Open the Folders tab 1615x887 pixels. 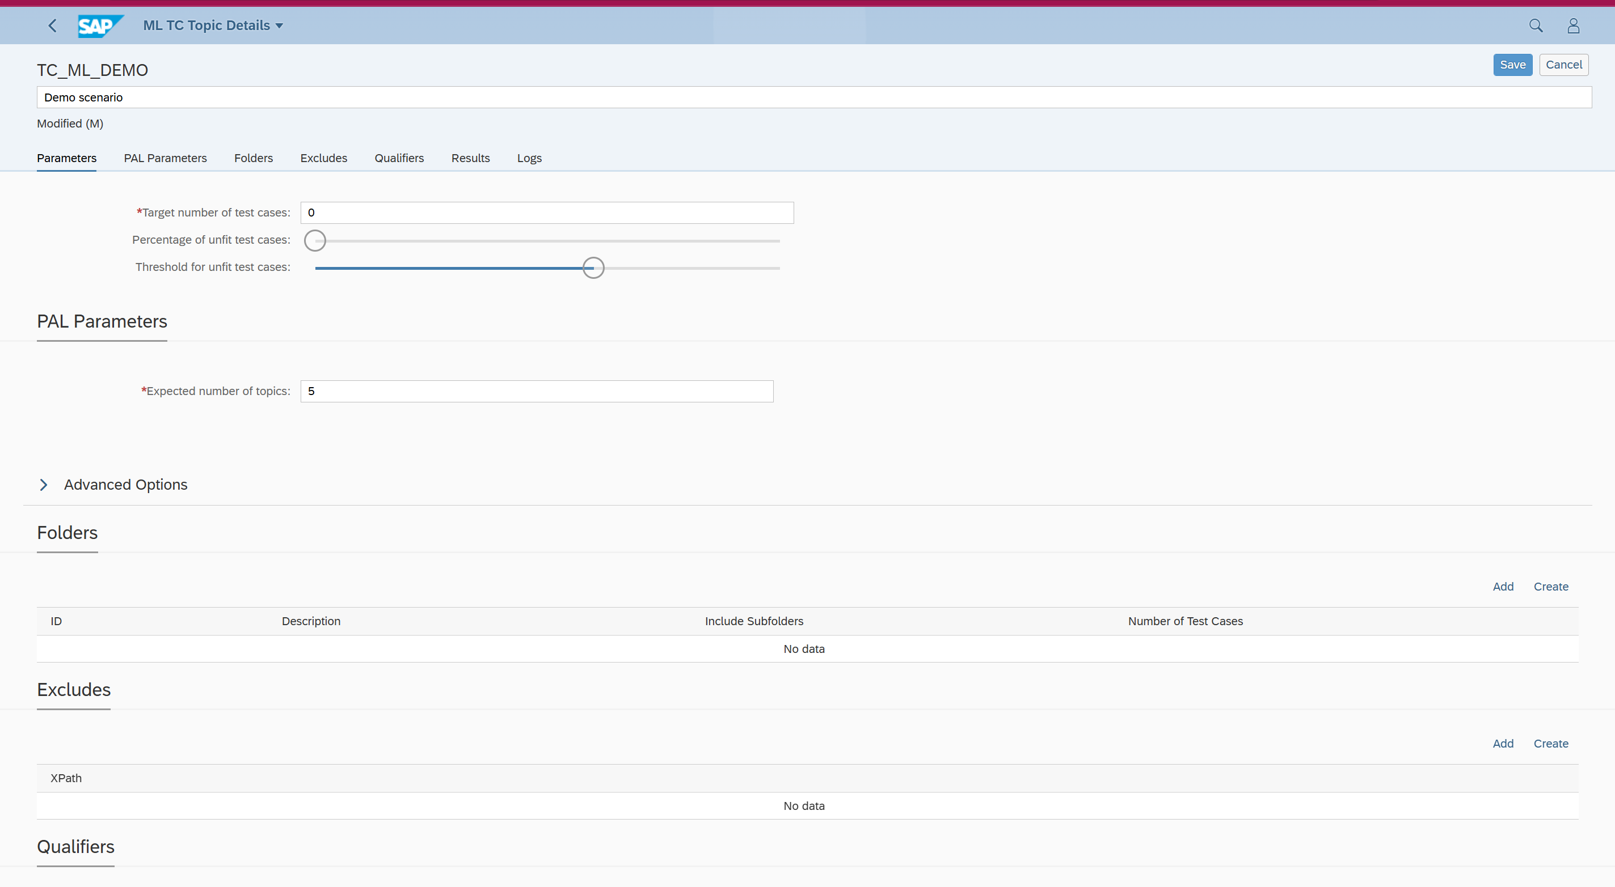(x=254, y=158)
